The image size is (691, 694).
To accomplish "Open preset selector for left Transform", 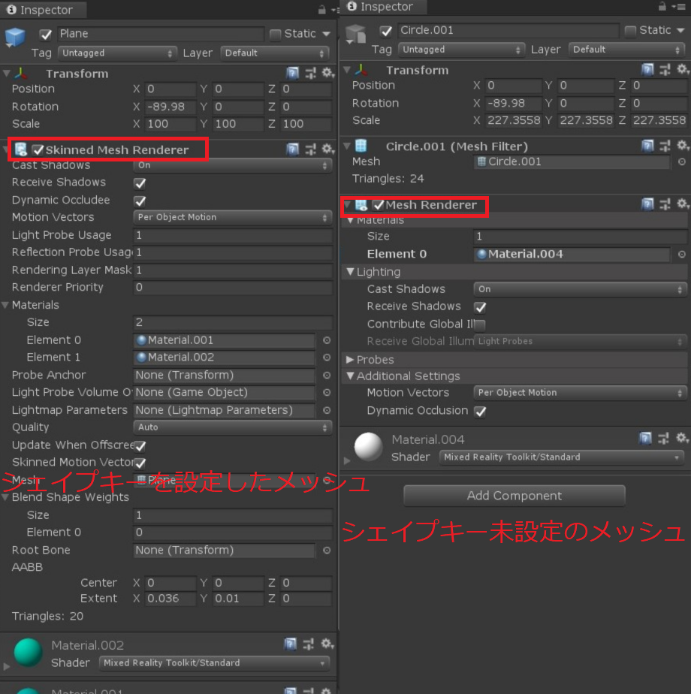I will (x=311, y=73).
